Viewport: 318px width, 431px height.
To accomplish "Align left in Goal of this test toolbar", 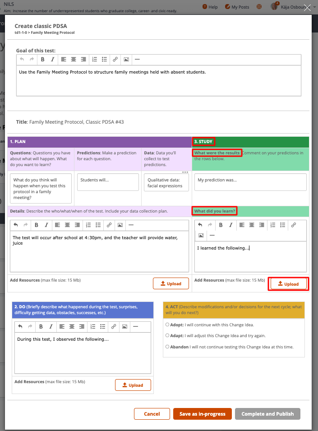I will [64, 60].
